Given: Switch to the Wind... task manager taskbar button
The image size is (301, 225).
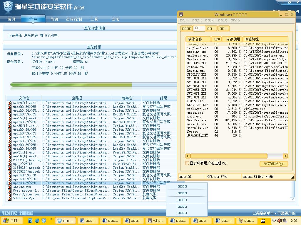Looking at the screenshot, I should click(x=156, y=221).
